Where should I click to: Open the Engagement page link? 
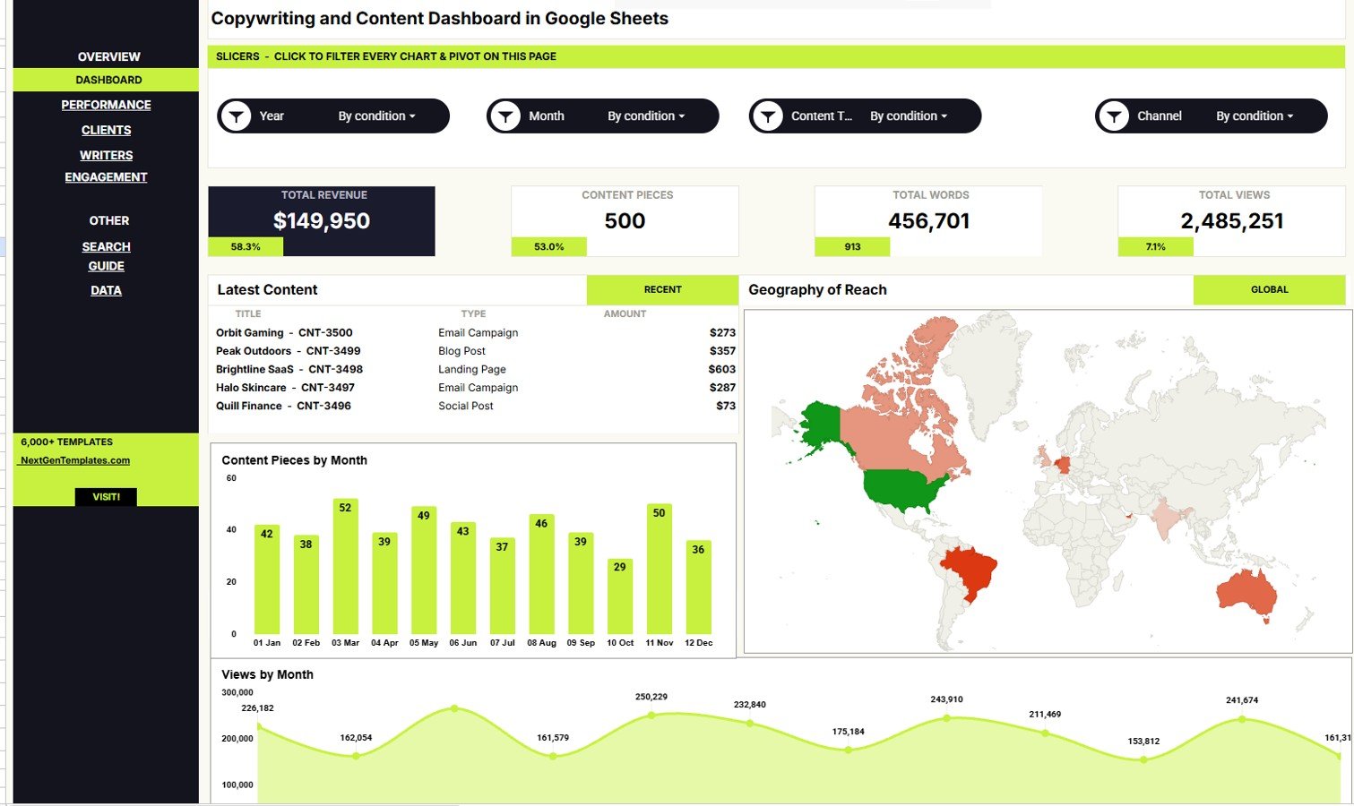106,177
